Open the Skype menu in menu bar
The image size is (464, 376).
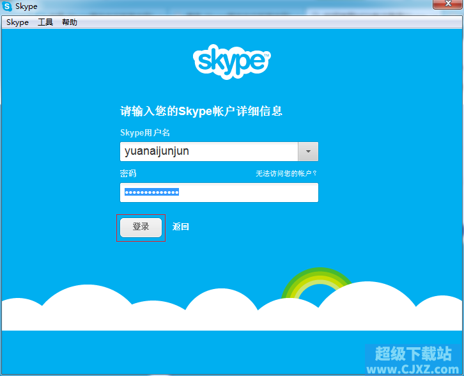tap(17, 22)
